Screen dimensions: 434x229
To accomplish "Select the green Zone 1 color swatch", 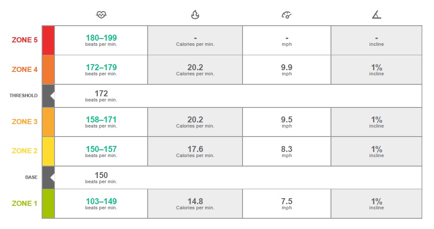I will tap(48, 203).
